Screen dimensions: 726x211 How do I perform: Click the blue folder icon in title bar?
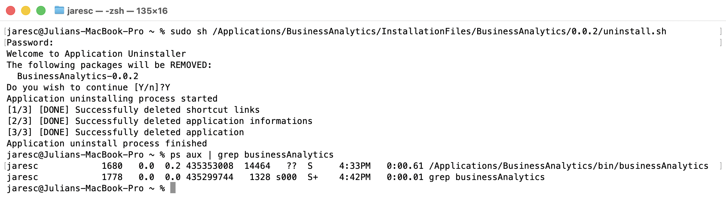tap(59, 11)
